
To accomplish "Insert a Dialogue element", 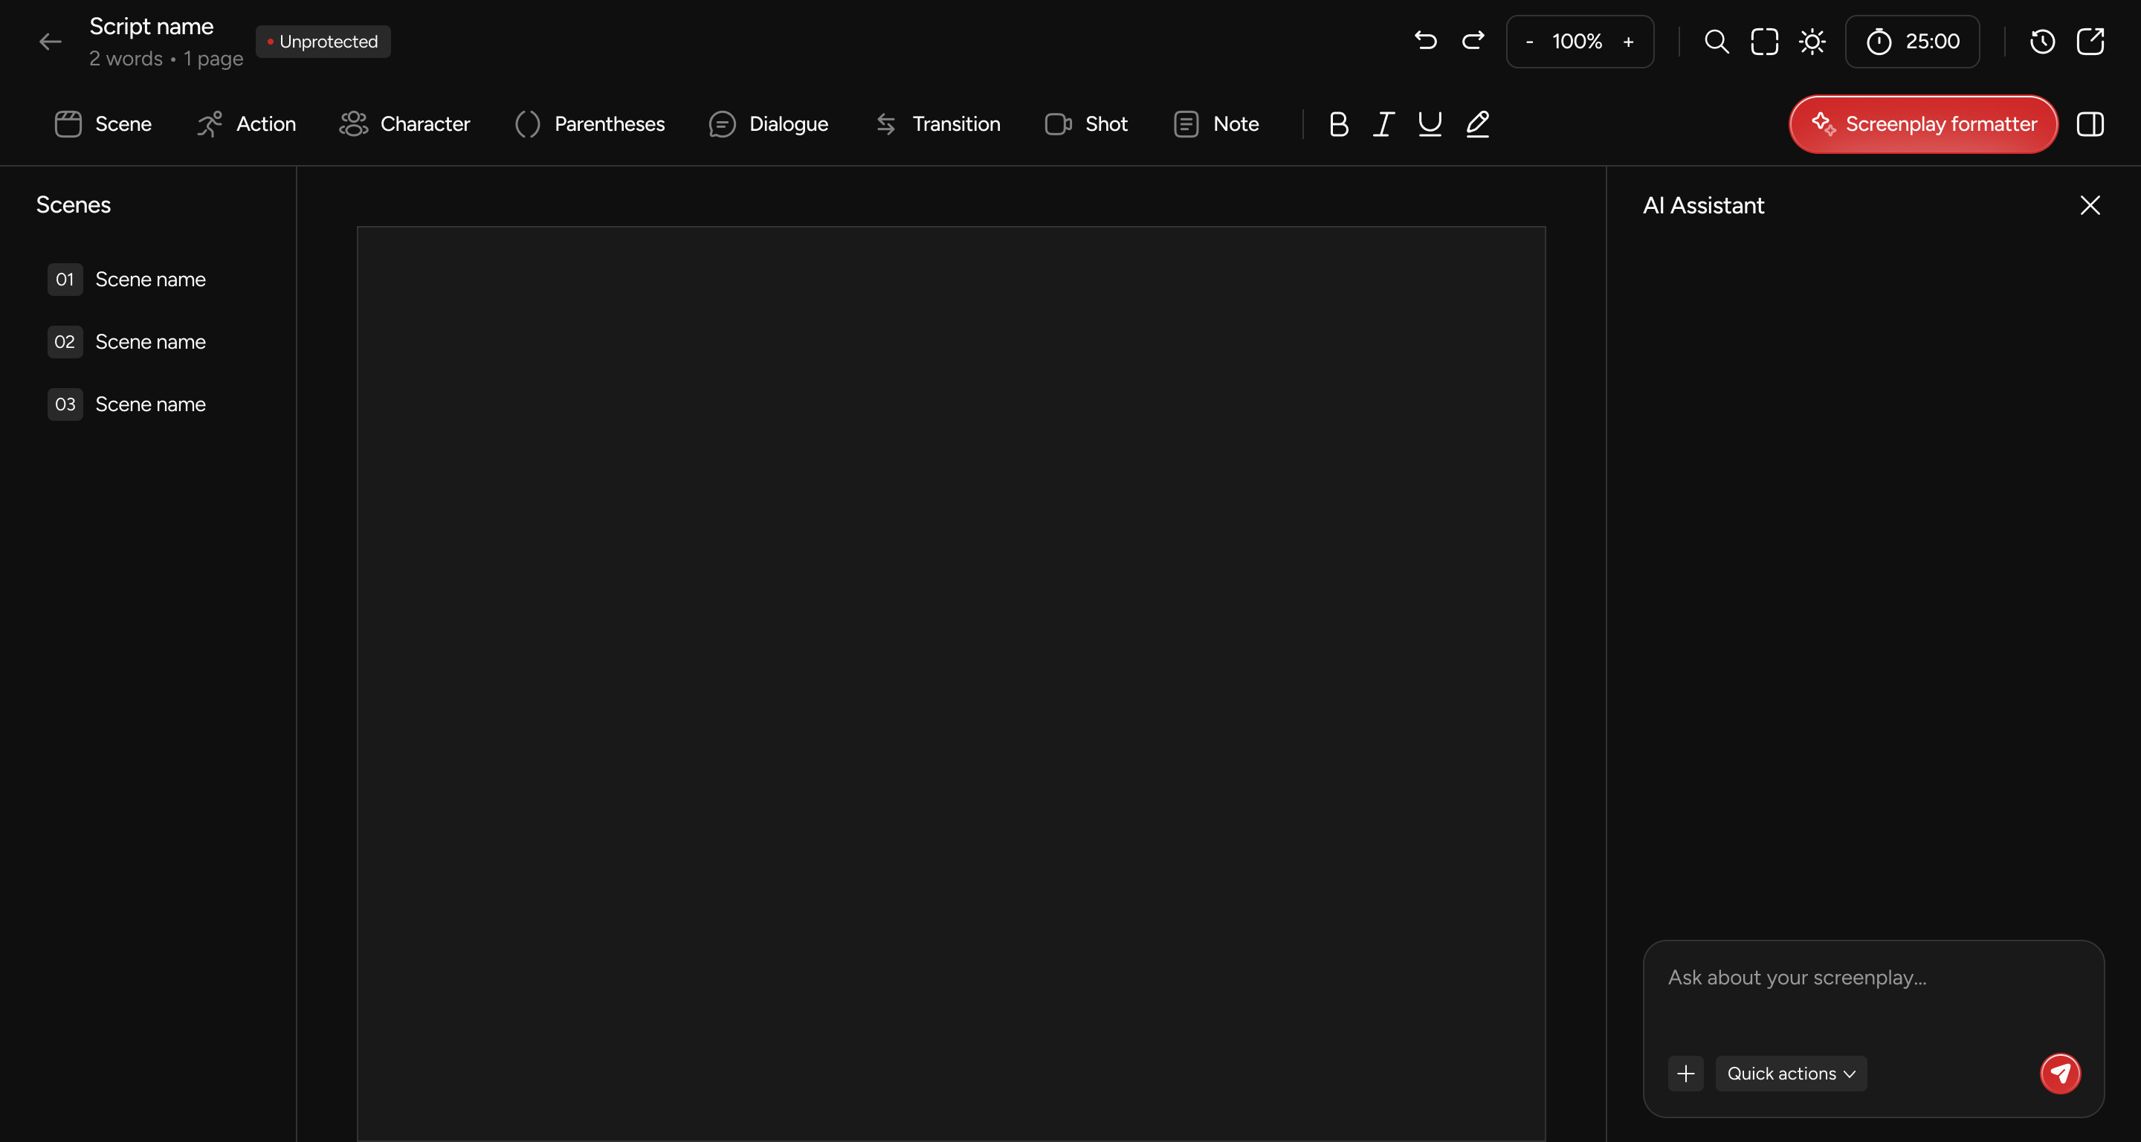I will 769,125.
